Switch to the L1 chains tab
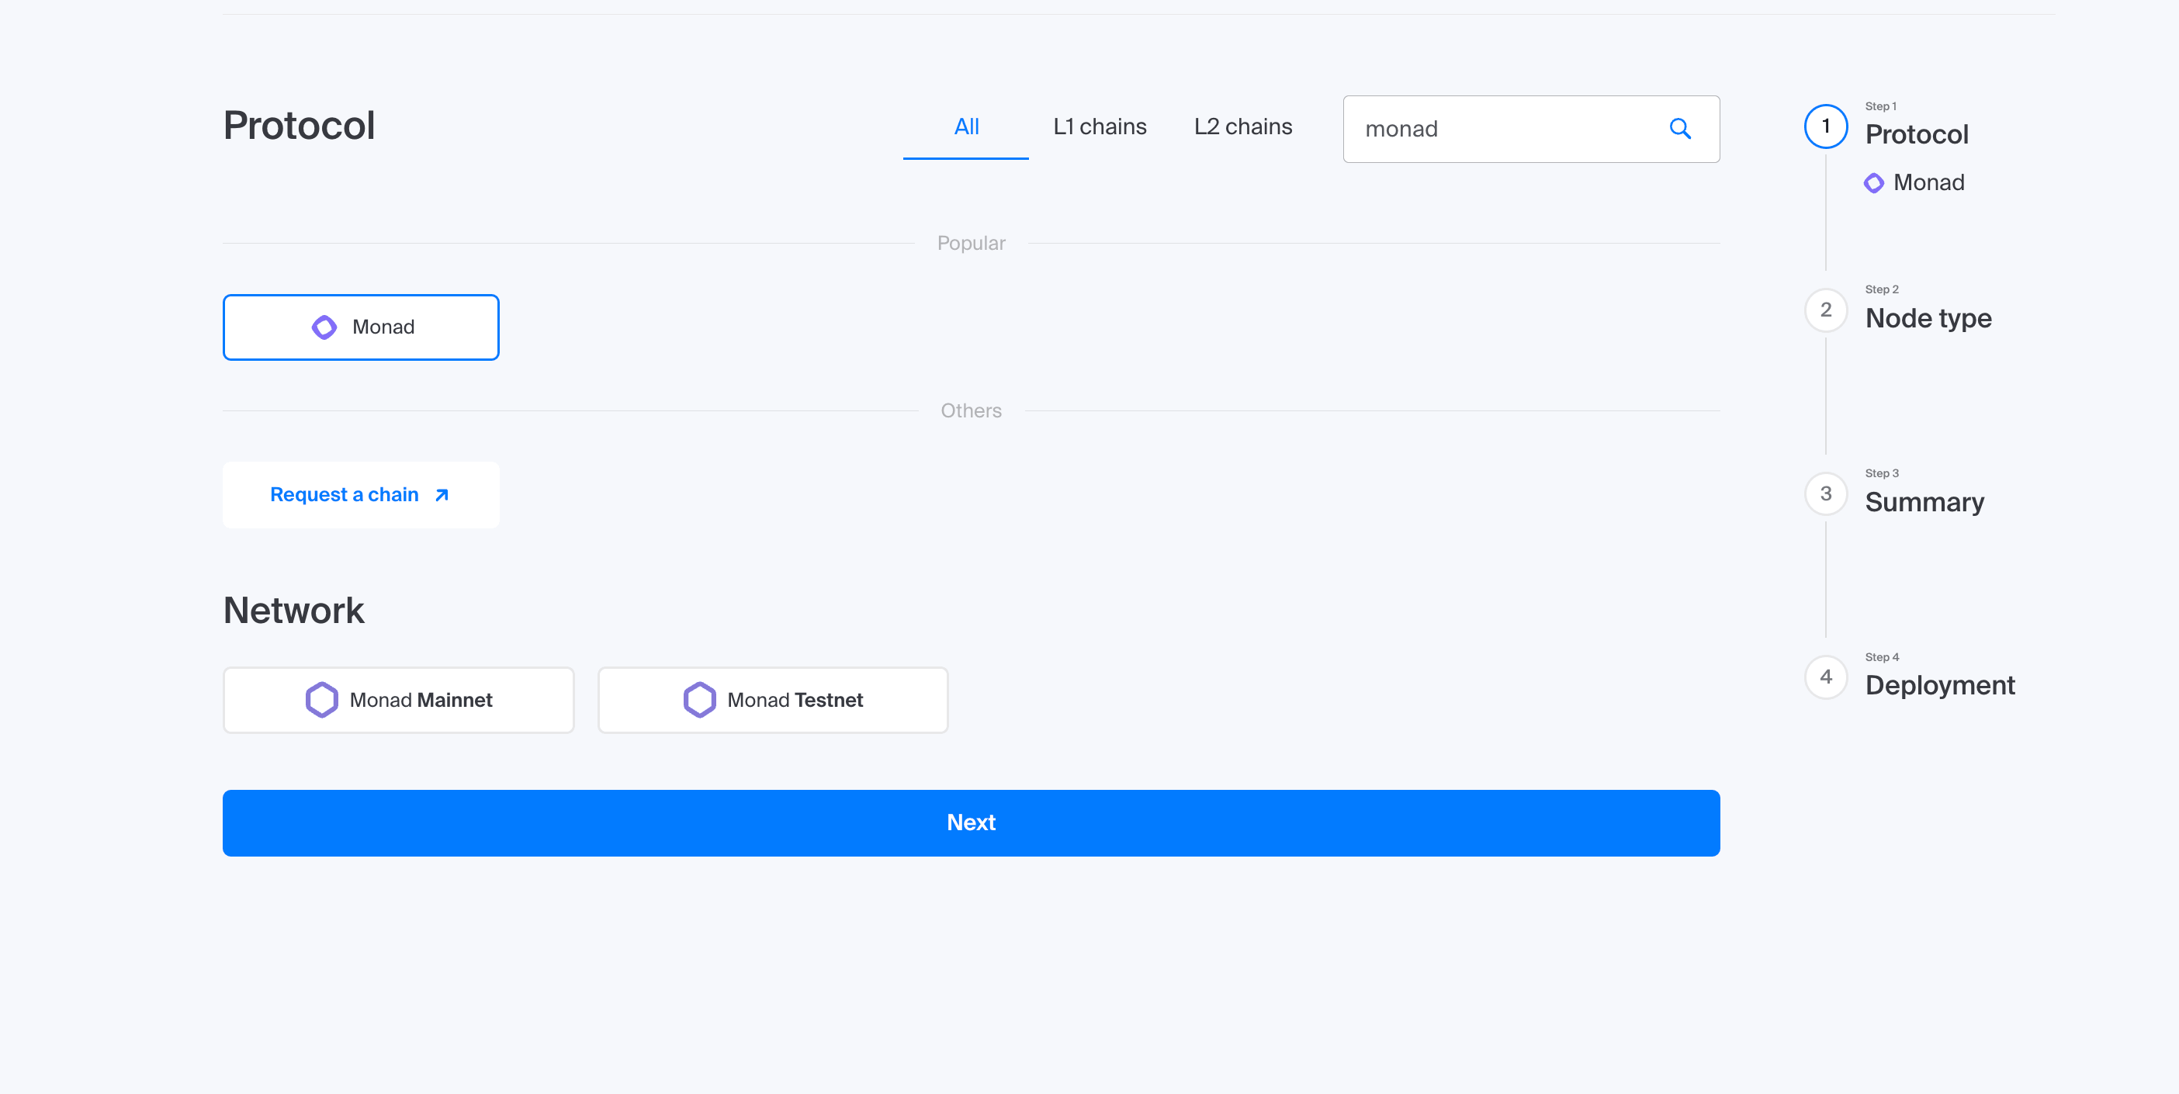 [1100, 126]
